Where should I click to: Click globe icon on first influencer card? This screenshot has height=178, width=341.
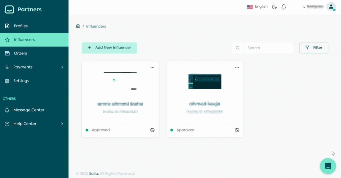152,130
